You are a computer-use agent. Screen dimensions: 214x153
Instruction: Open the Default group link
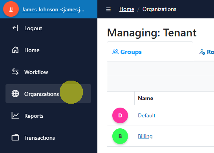146,115
